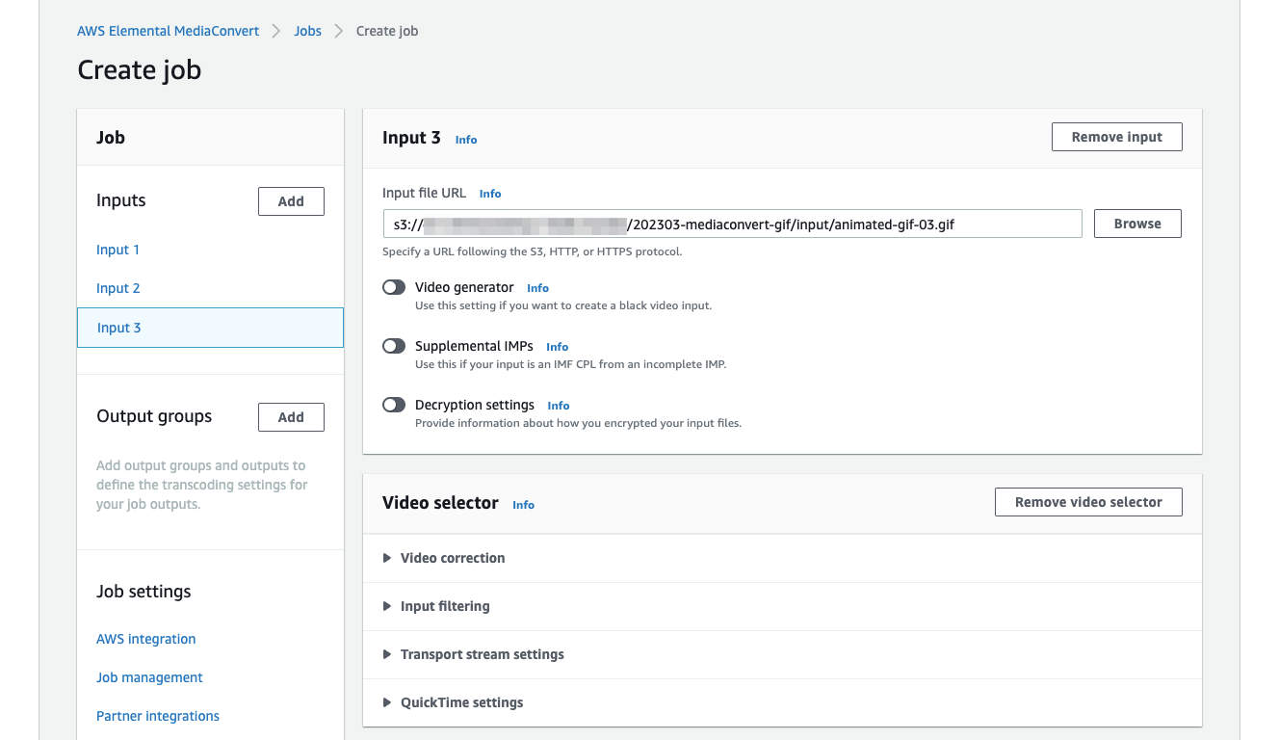Screen dimensions: 1279x740
Task: Open Info link beside Supplemental IMPs
Action: [x=557, y=347]
